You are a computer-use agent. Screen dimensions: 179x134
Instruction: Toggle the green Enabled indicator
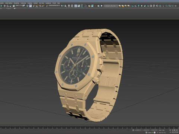click(x=153, y=133)
